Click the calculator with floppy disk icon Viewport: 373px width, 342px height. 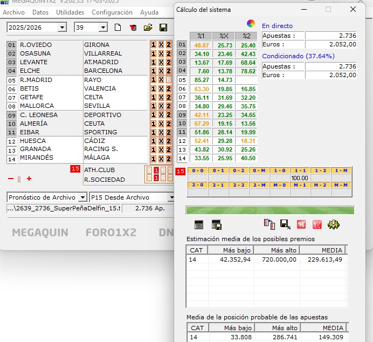217,225
